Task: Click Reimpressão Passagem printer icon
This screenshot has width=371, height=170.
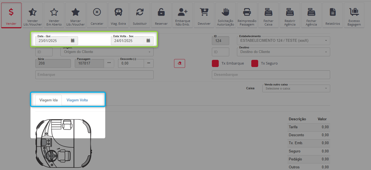Action: pos(247,12)
